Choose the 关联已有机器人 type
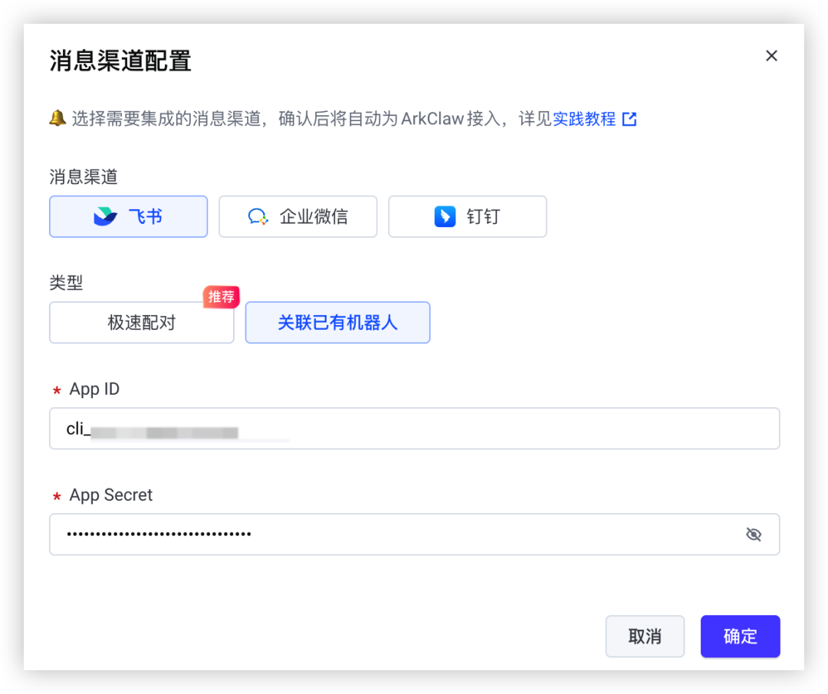Viewport: 828px width, 694px height. (x=337, y=323)
